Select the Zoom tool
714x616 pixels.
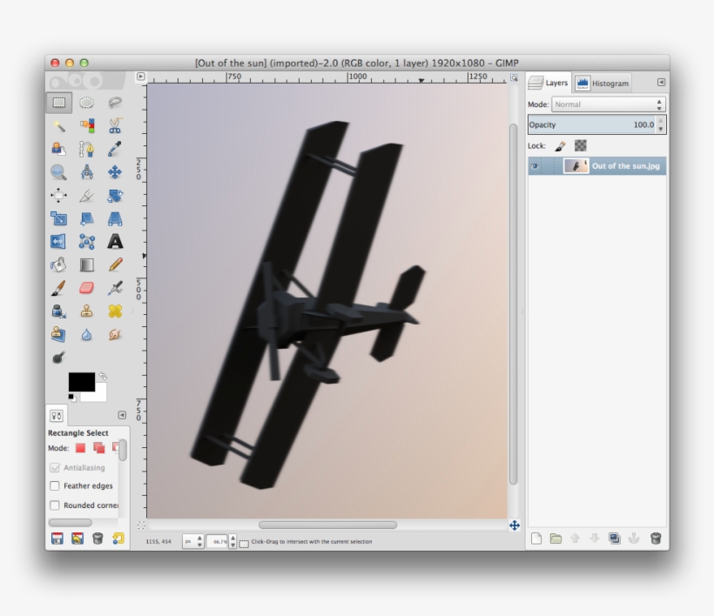point(58,172)
